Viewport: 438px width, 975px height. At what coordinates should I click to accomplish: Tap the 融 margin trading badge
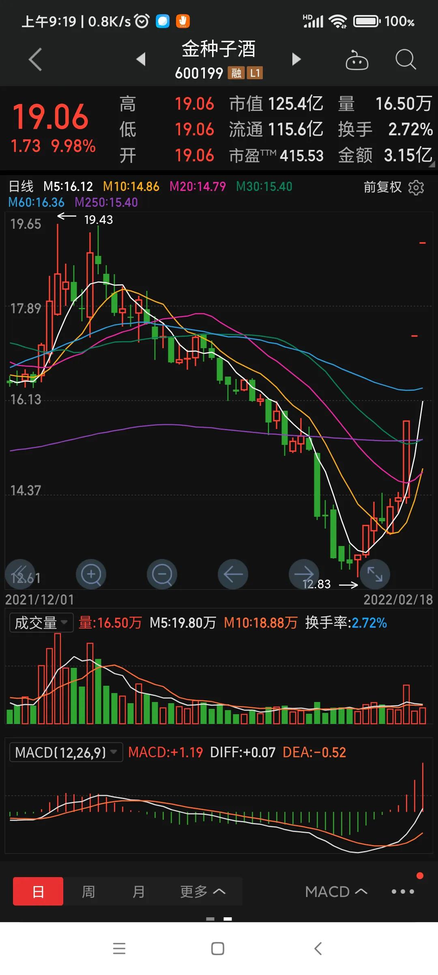(236, 73)
